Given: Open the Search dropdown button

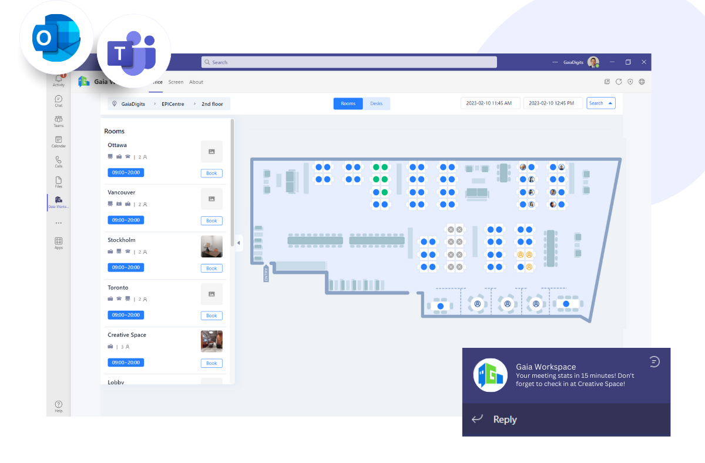Looking at the screenshot, I should point(601,103).
